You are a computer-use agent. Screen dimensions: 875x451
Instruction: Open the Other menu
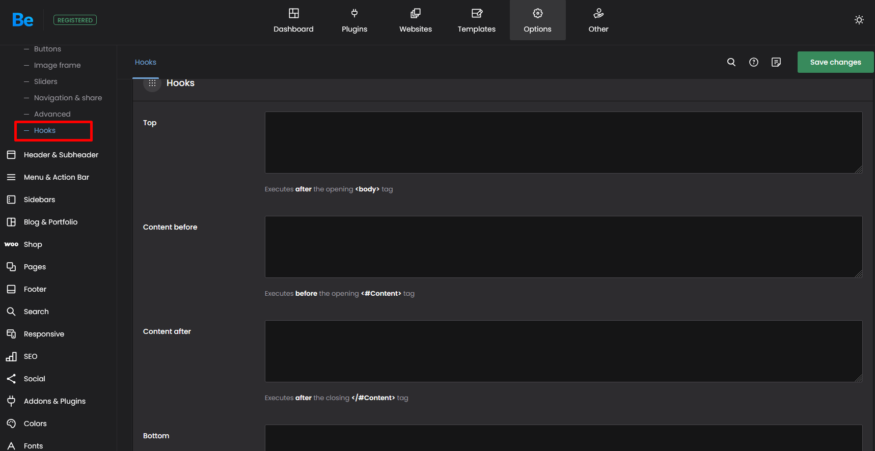[x=598, y=20]
